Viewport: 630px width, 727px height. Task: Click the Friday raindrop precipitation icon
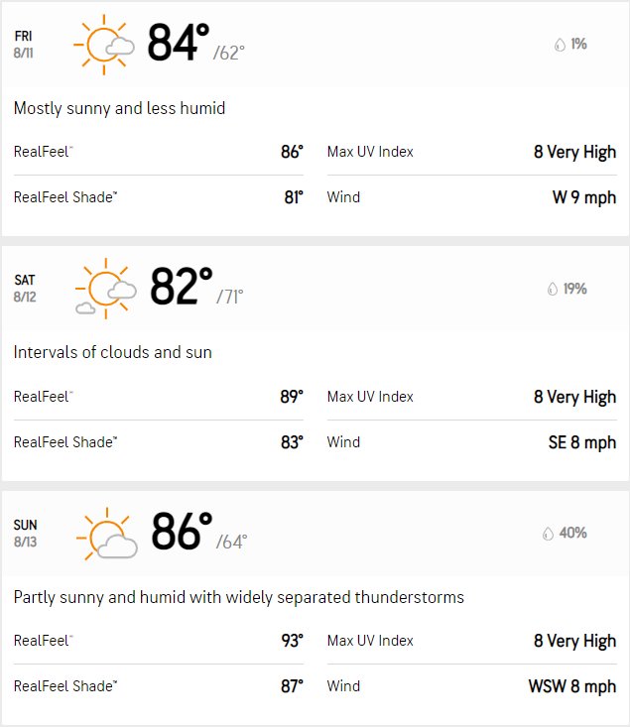coord(560,45)
